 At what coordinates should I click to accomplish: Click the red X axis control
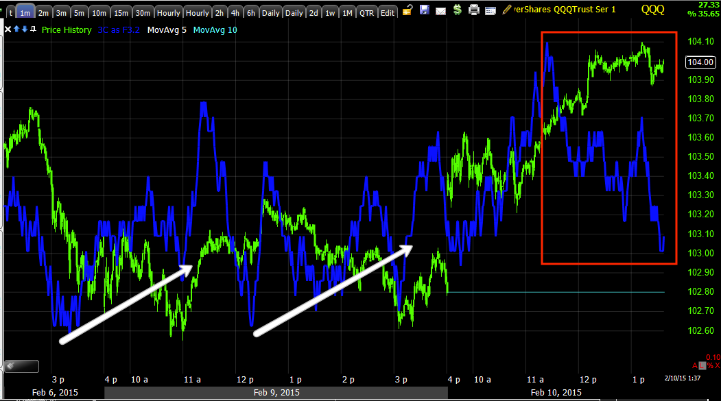718,365
